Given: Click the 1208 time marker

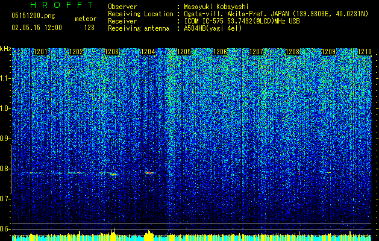Looking at the screenshot, I should (x=292, y=52).
